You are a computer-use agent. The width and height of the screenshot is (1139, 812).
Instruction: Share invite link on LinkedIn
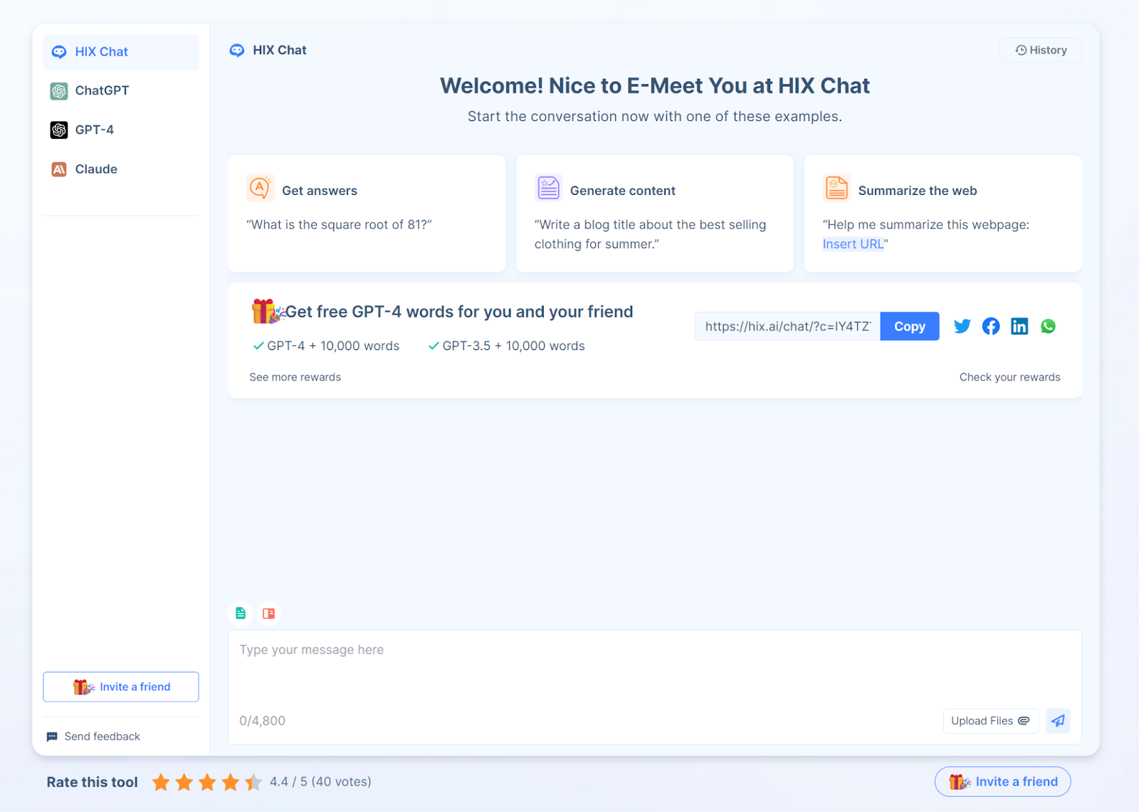click(1019, 326)
